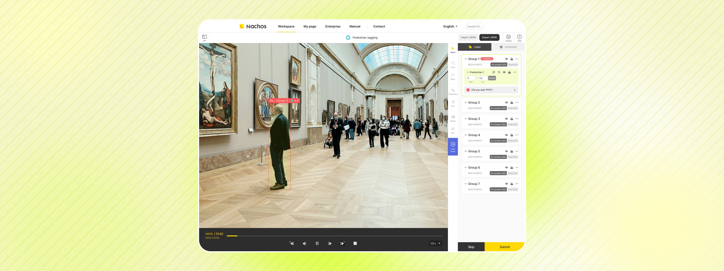Click Import JSON
This screenshot has height=271, width=724.
(x=468, y=37)
